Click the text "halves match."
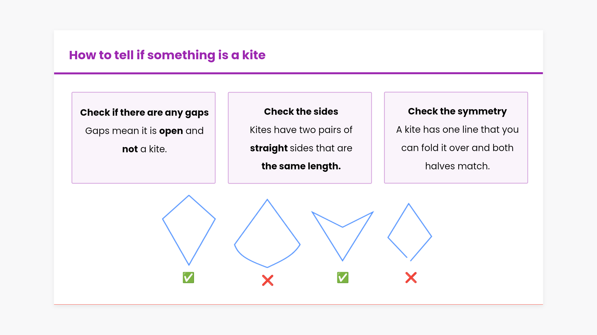This screenshot has width=597, height=335. [457, 166]
